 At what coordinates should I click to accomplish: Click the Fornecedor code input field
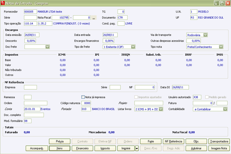(30, 12)
